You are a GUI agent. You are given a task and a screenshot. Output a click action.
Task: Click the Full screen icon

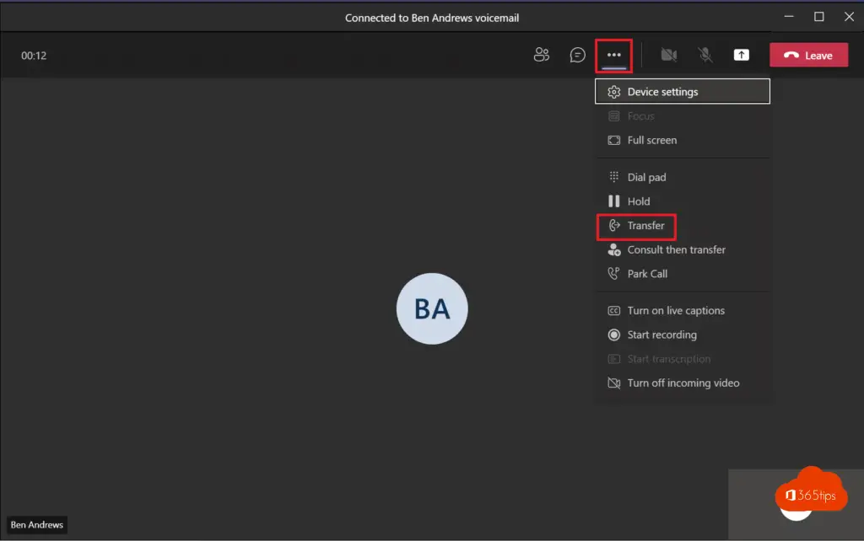pos(614,140)
